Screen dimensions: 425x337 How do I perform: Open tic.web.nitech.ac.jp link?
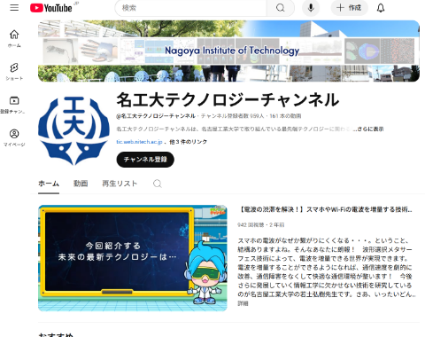[x=139, y=142]
